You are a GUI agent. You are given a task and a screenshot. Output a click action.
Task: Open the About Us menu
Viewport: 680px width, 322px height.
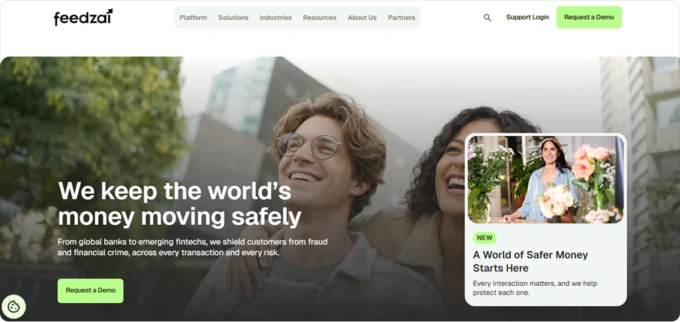tap(362, 18)
